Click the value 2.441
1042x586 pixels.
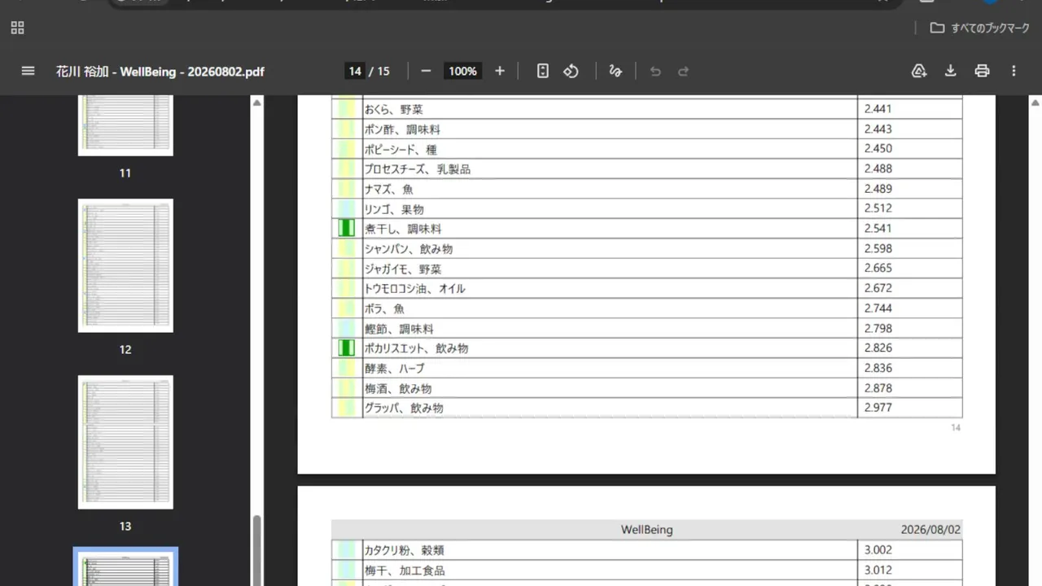coord(878,109)
